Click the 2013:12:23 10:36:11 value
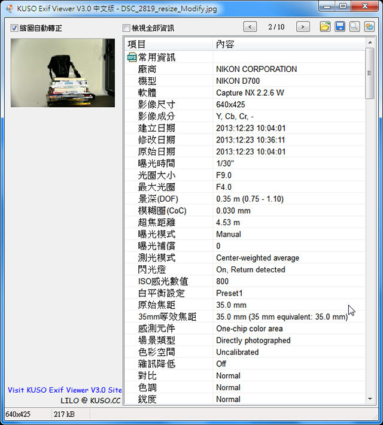This screenshot has width=383, height=425. 251,140
